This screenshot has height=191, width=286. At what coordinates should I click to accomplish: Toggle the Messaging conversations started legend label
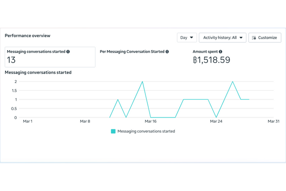[146, 131]
